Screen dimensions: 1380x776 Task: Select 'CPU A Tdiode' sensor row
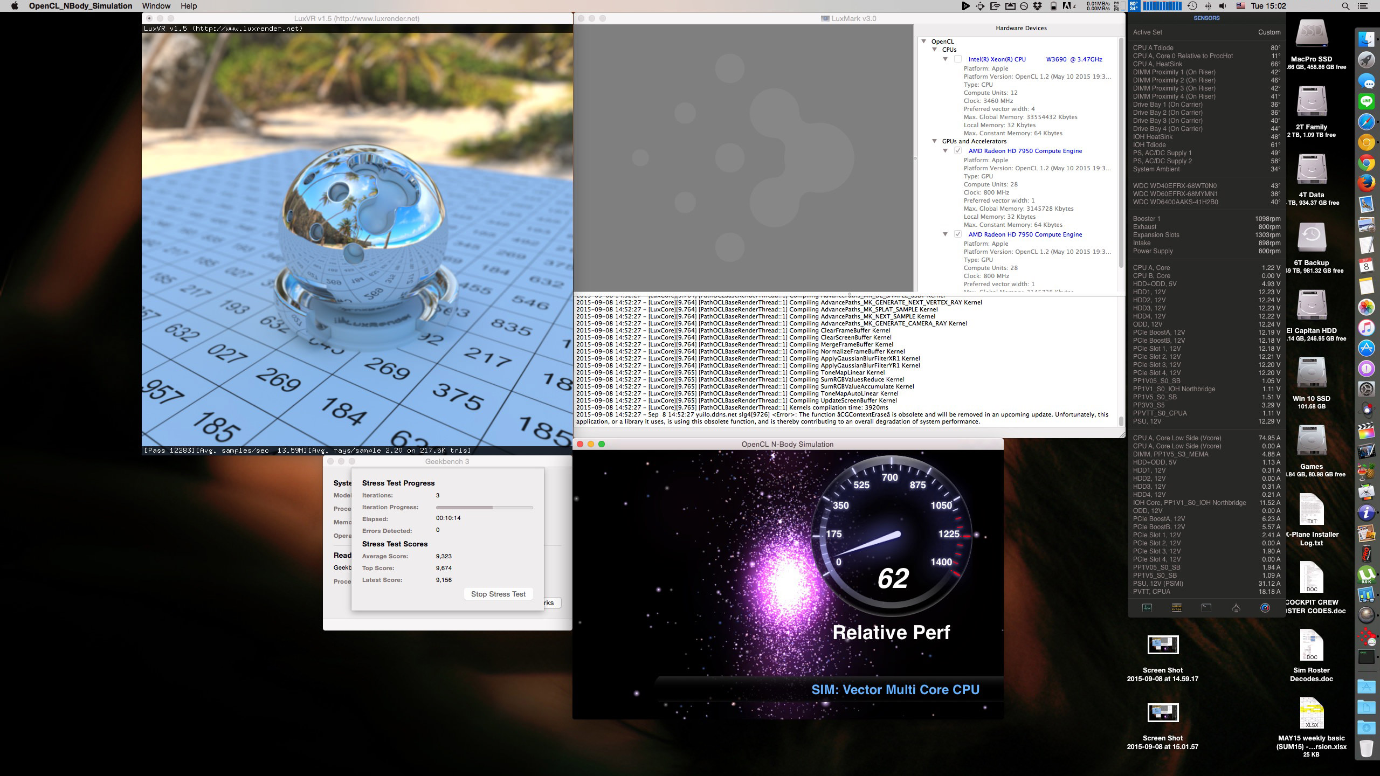pyautogui.click(x=1206, y=48)
